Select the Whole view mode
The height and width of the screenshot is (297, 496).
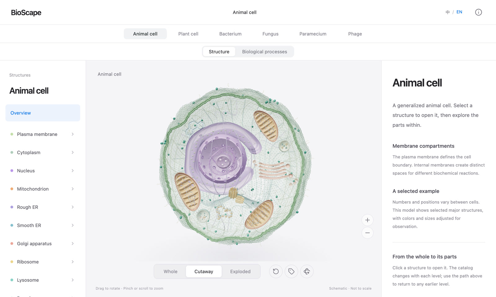[x=170, y=272]
